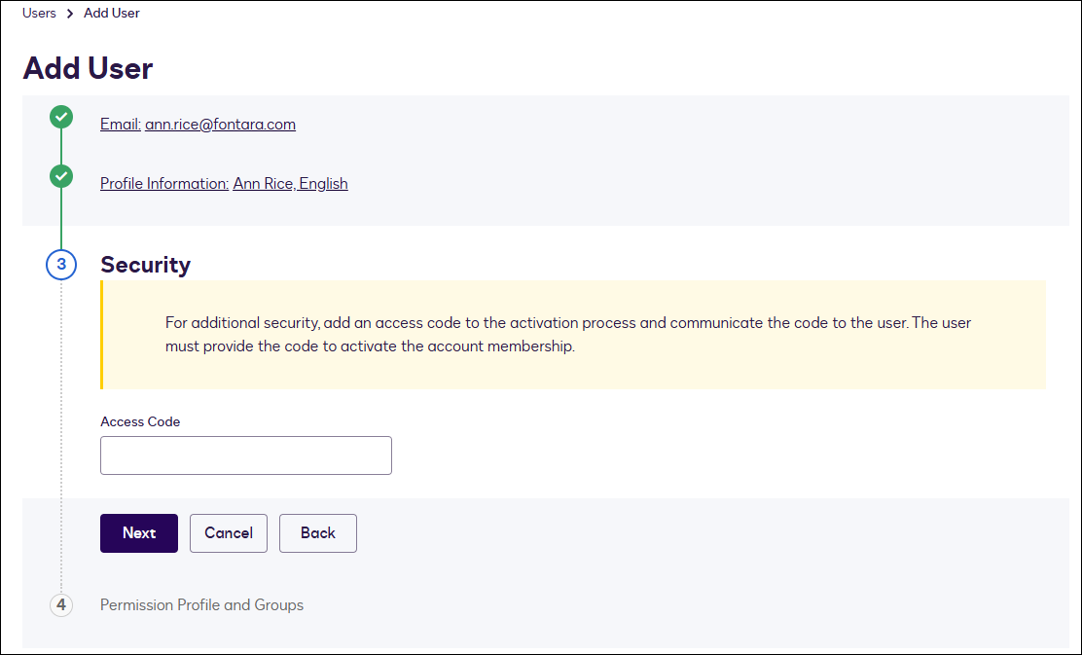Go Back to the previous step
Screen dimensions: 1082x655
point(318,533)
